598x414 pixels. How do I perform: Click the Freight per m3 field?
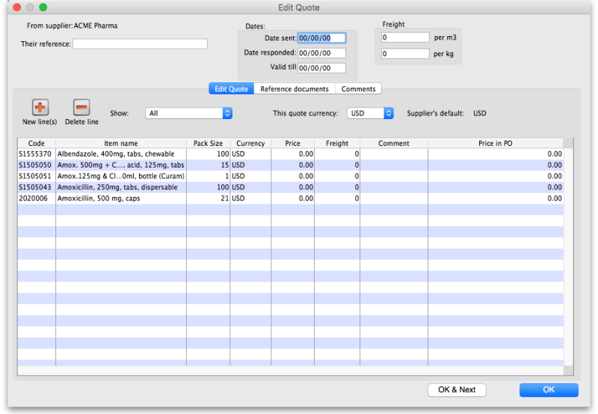pos(404,37)
